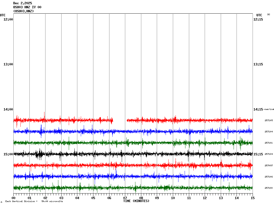Click the 10 minute tick label
The height and width of the screenshot is (205, 274).
pos(173,198)
